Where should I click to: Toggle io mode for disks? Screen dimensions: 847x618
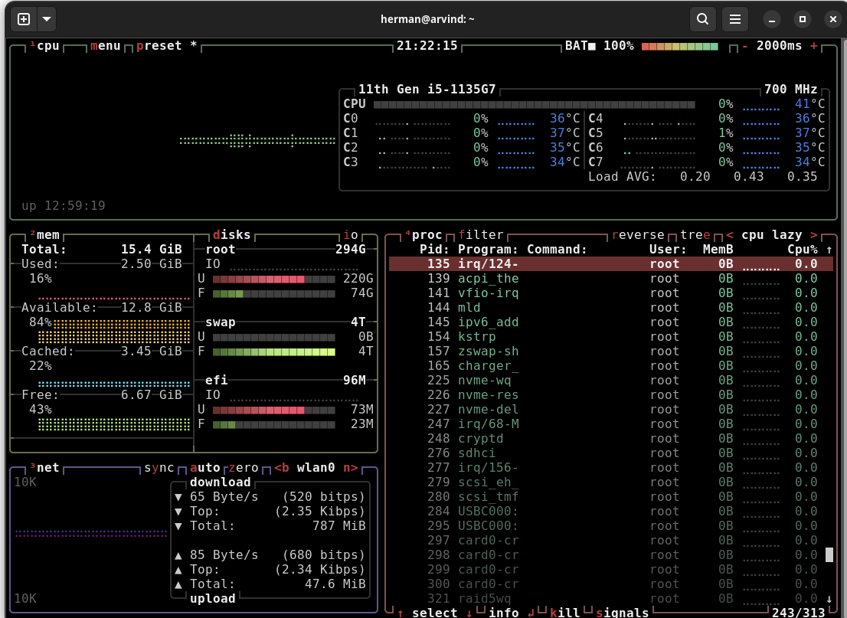(x=351, y=235)
